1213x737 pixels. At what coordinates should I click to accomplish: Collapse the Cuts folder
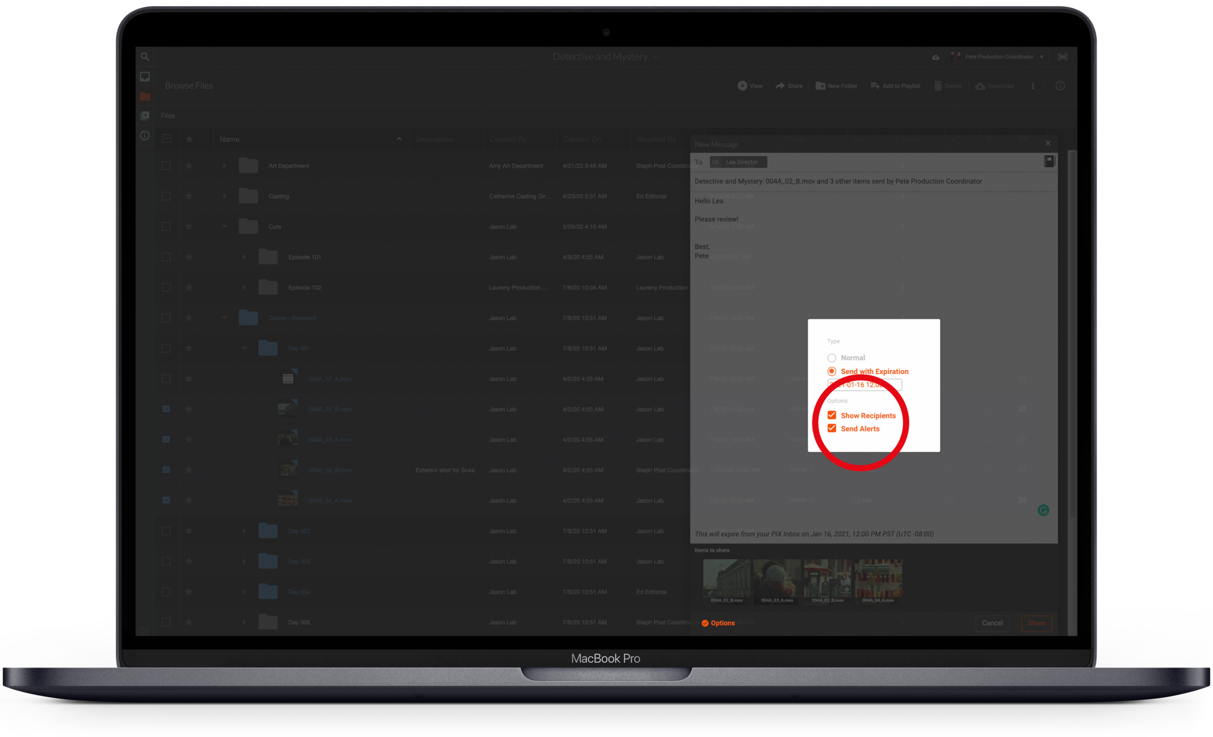click(224, 227)
